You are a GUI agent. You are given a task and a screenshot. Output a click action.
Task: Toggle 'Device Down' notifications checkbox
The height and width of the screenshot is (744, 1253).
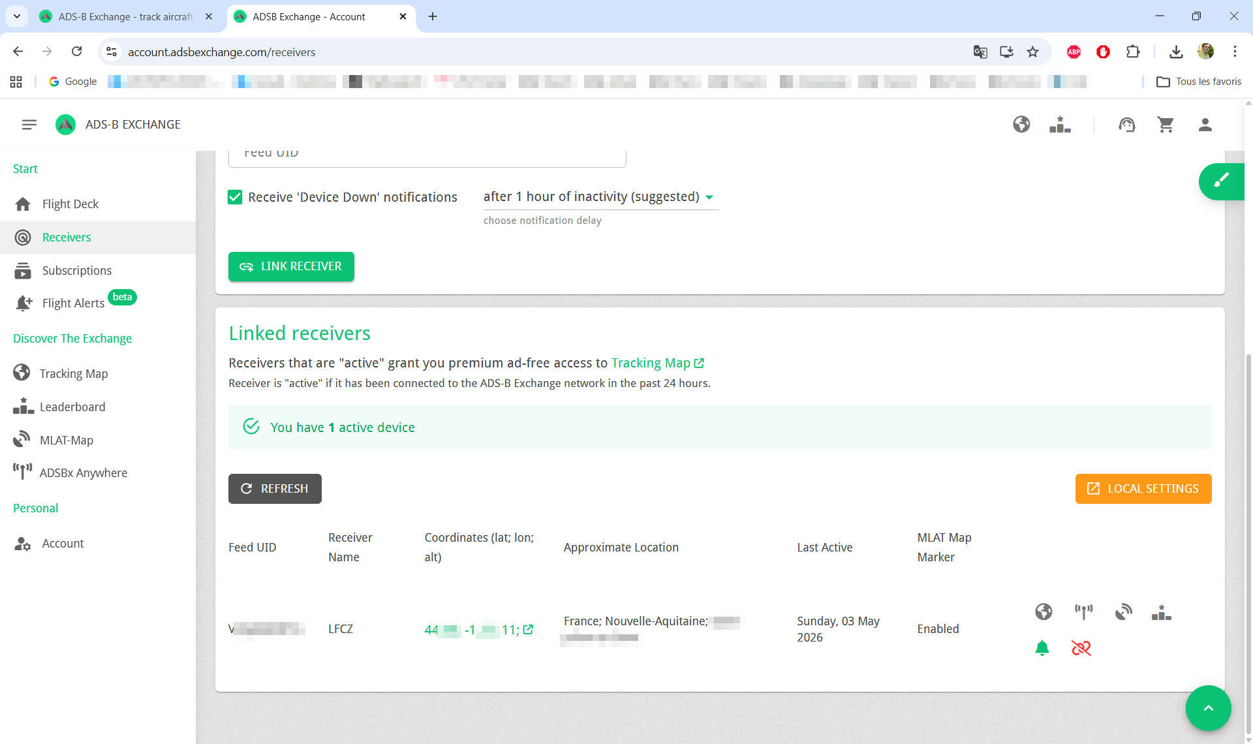235,197
